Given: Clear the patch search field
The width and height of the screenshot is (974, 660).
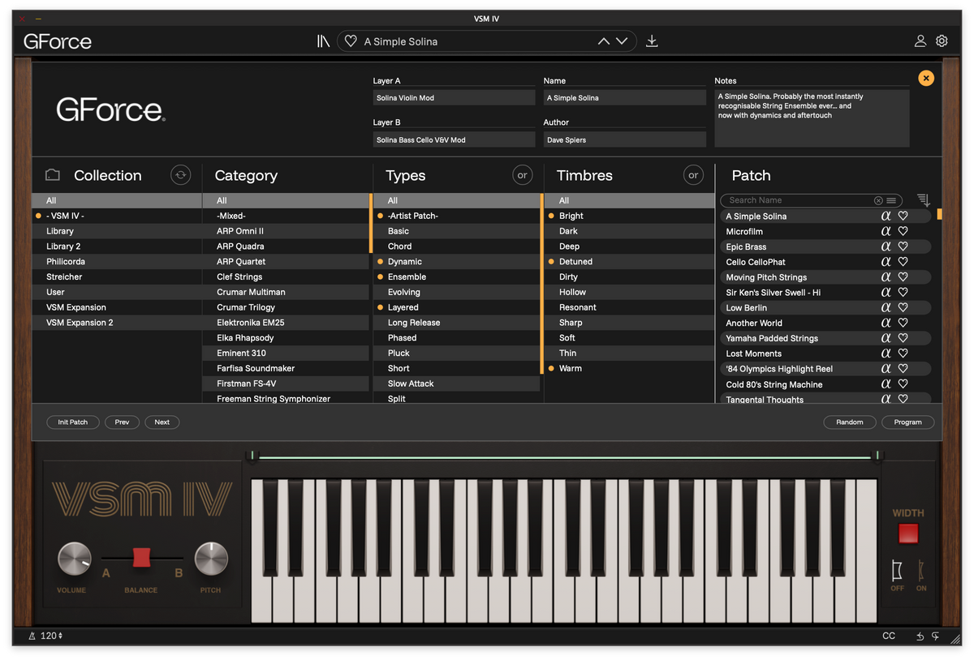Looking at the screenshot, I should pyautogui.click(x=878, y=200).
